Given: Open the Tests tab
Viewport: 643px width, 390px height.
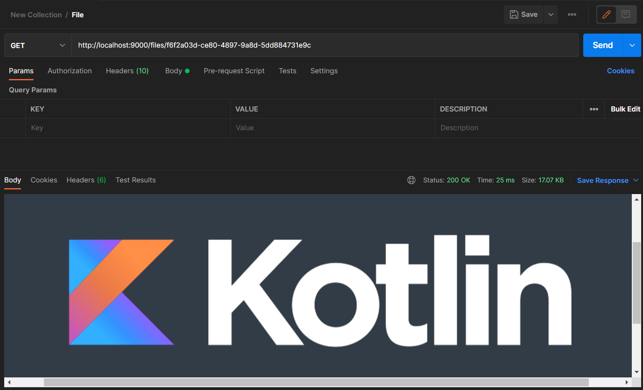Looking at the screenshot, I should pos(288,71).
